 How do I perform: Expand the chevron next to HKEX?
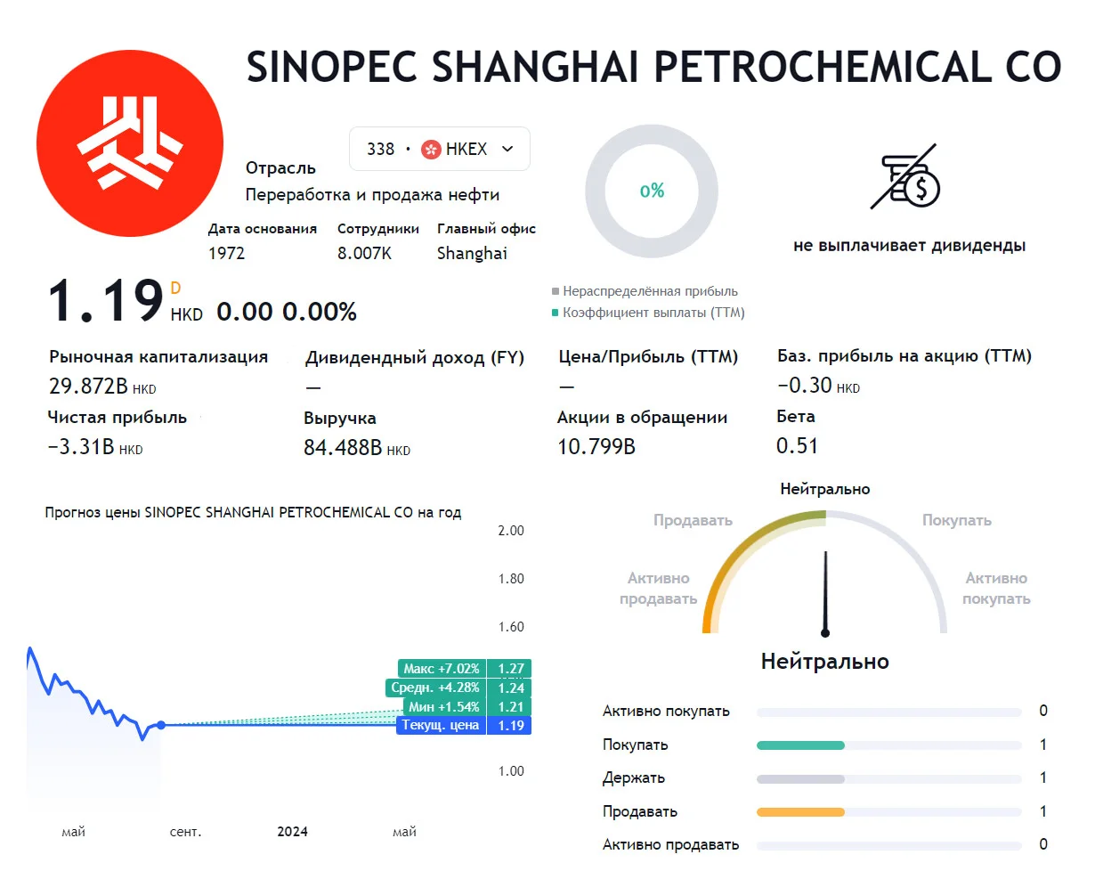coord(507,150)
